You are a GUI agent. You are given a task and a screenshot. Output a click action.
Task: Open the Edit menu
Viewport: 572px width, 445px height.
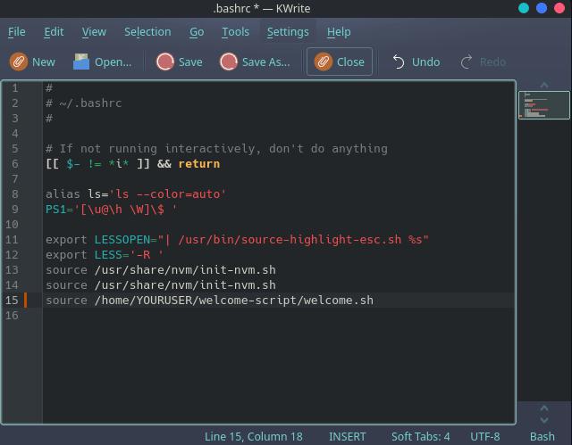[x=54, y=32]
